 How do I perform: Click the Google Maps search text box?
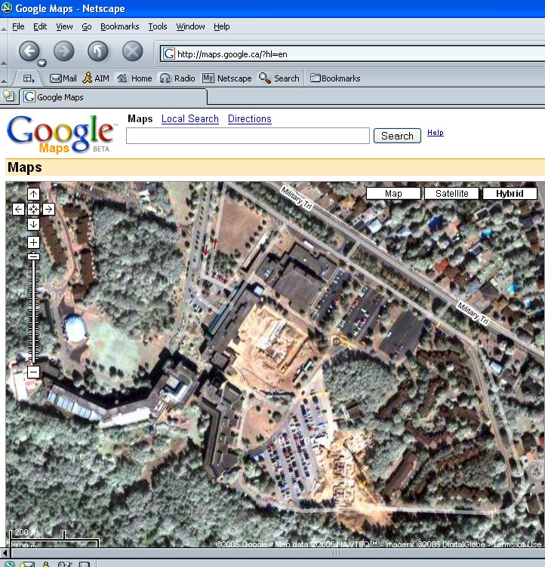click(248, 136)
